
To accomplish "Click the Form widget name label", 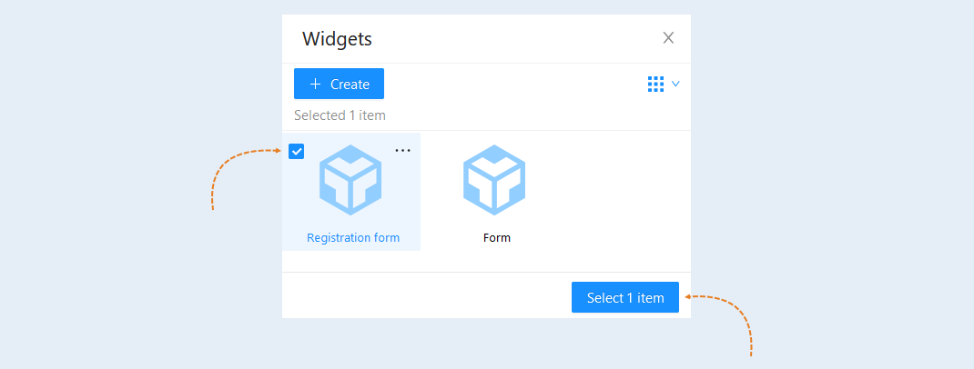I will 497,237.
